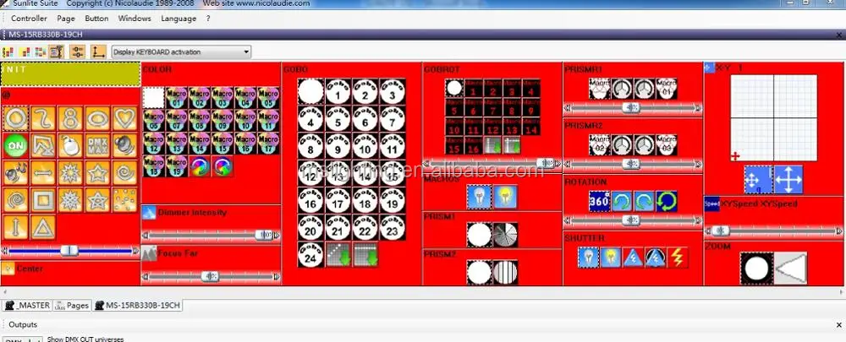
Task: Choose Gobo 7 pattern
Action: [x=391, y=122]
